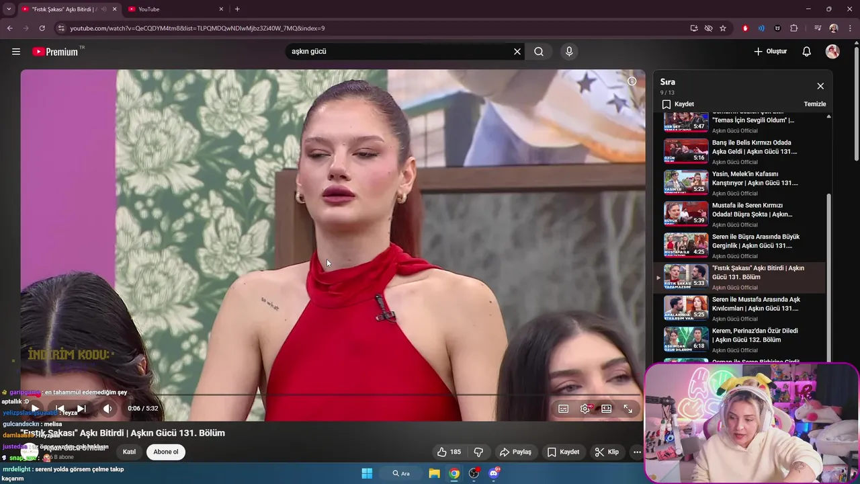Open OBS Studio from taskbar
The width and height of the screenshot is (860, 484).
(474, 473)
